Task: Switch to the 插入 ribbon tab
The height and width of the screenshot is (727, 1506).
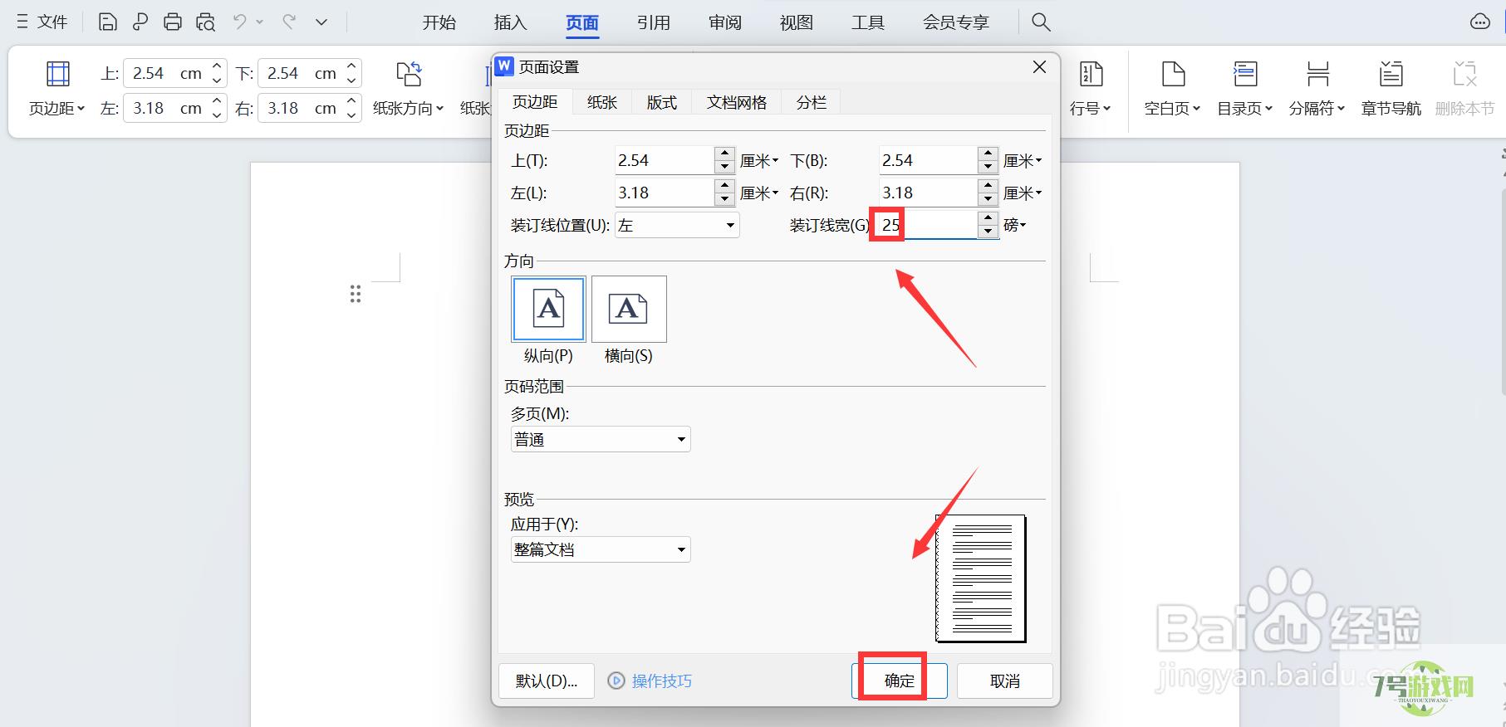Action: 510,22
